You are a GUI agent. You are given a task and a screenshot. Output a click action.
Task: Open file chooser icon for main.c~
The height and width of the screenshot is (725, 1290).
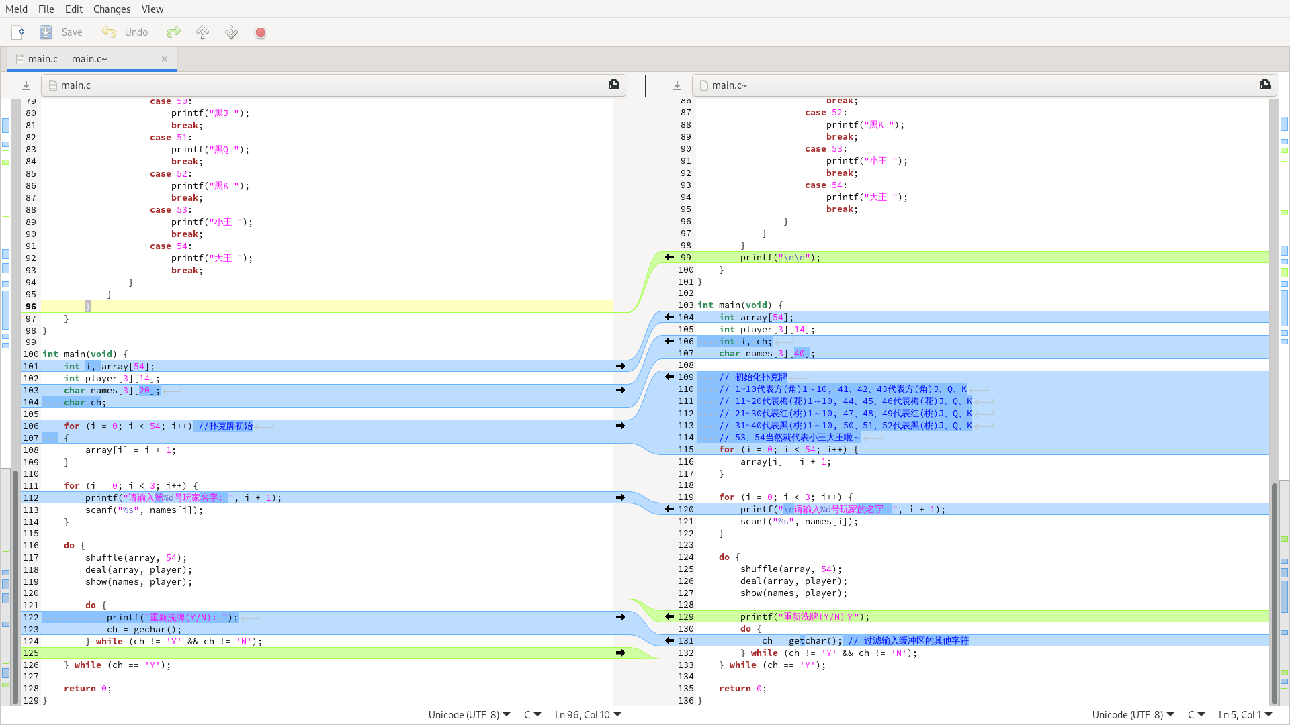point(1265,85)
